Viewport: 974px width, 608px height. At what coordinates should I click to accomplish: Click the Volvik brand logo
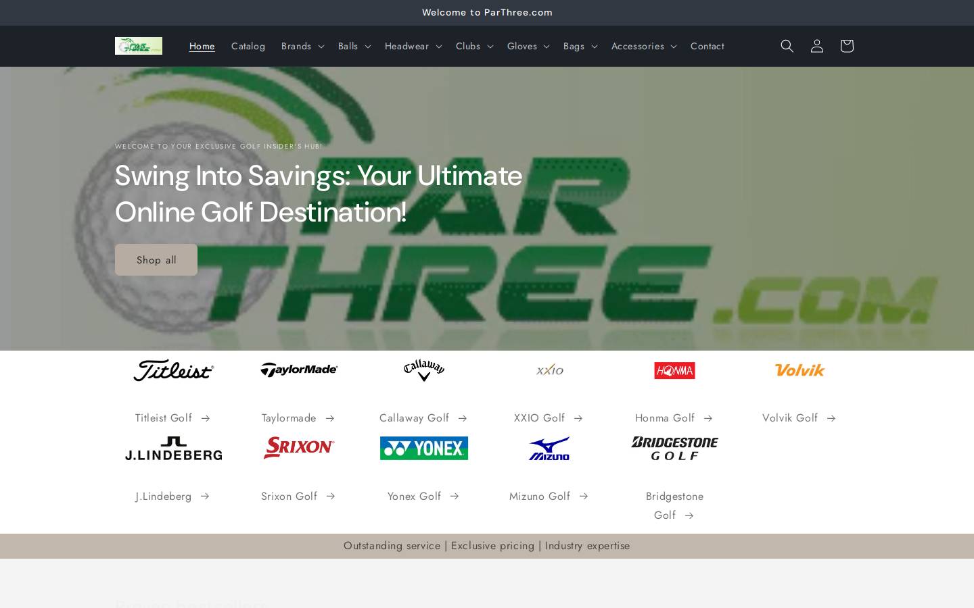point(799,370)
